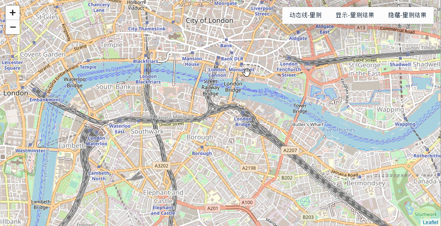Screen dimensions: 441x226
Task: Zoom out the map with minus button
Action: tap(13, 27)
